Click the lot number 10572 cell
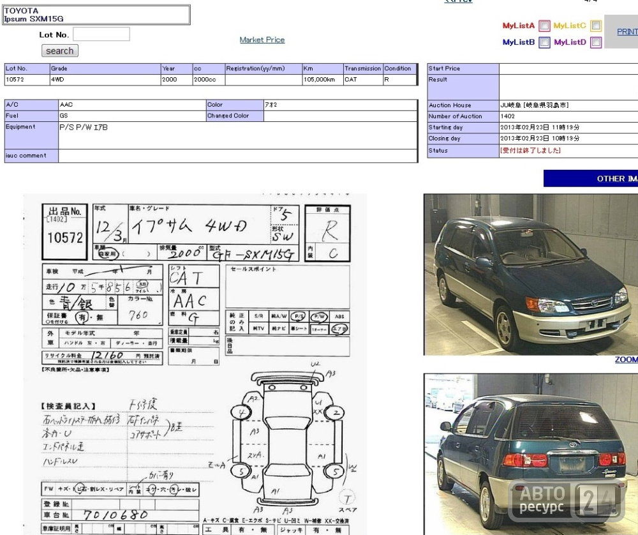The width and height of the screenshot is (638, 535). coord(27,80)
